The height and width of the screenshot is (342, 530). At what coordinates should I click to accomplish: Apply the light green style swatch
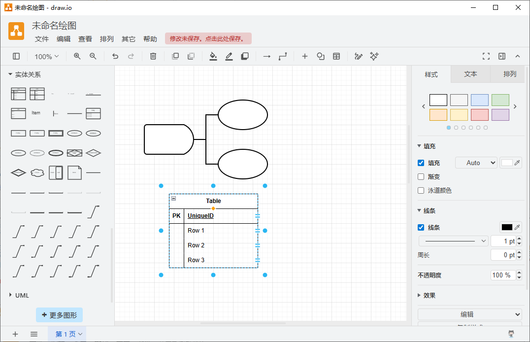coord(500,100)
